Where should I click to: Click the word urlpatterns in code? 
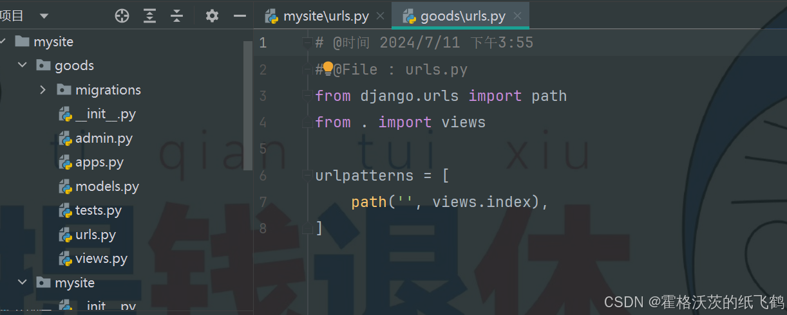[x=365, y=175]
